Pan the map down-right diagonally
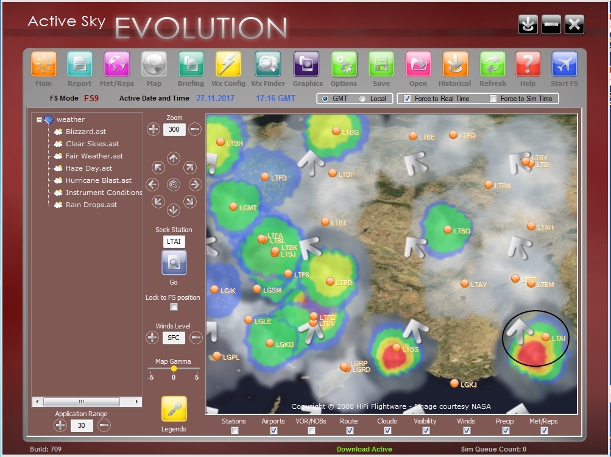The image size is (611, 457). pyautogui.click(x=190, y=201)
